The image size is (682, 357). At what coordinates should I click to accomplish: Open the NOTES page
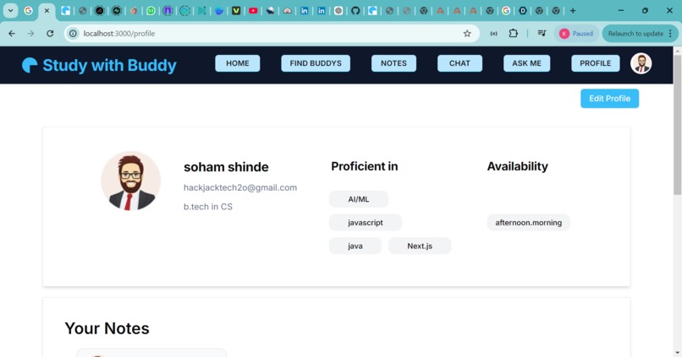pos(393,63)
